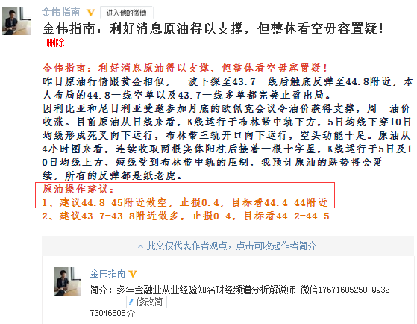Click the first paragraph about 昨日原油行情

(x=228, y=88)
